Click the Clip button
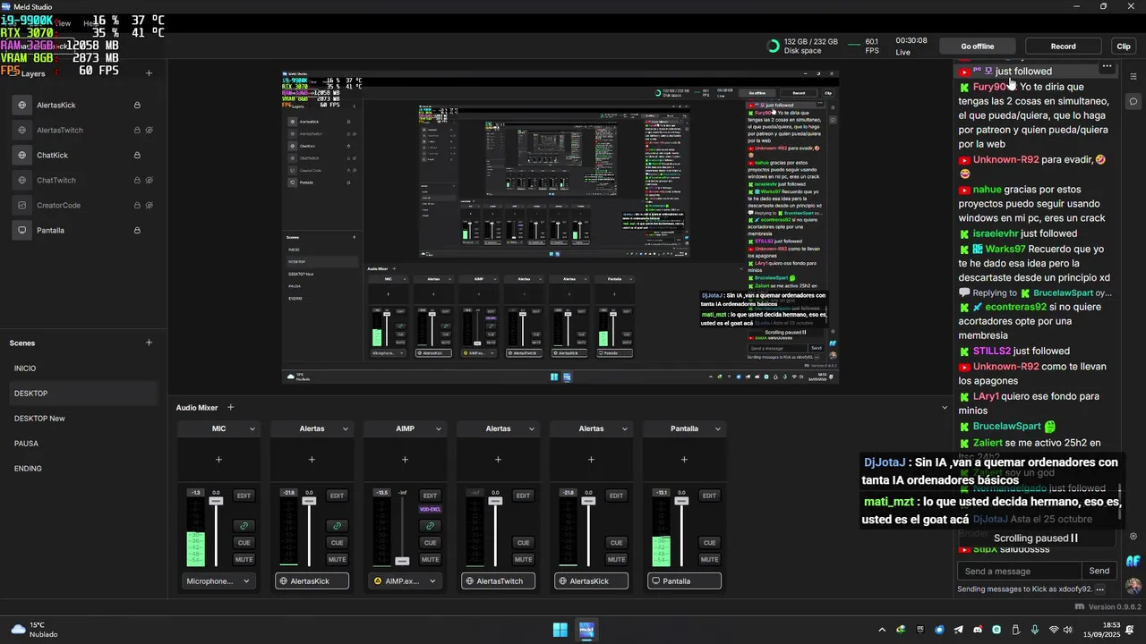This screenshot has width=1146, height=644. pyautogui.click(x=1124, y=47)
